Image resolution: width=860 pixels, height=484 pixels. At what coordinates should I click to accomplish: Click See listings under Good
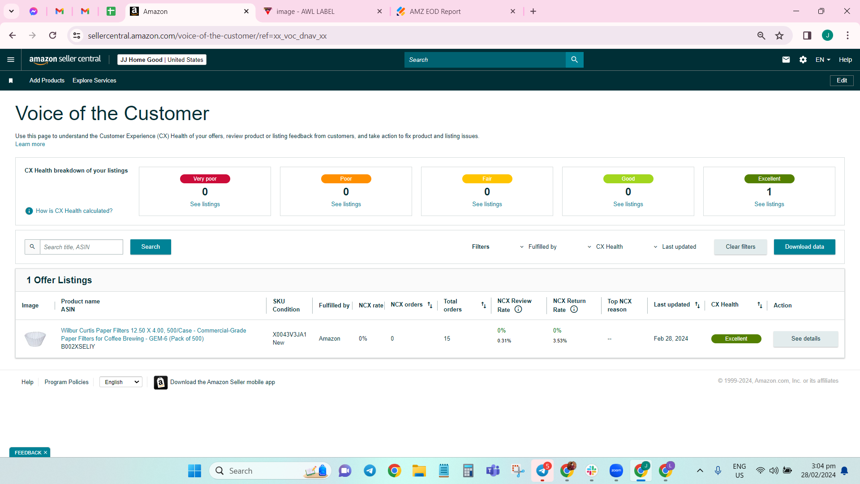point(628,204)
